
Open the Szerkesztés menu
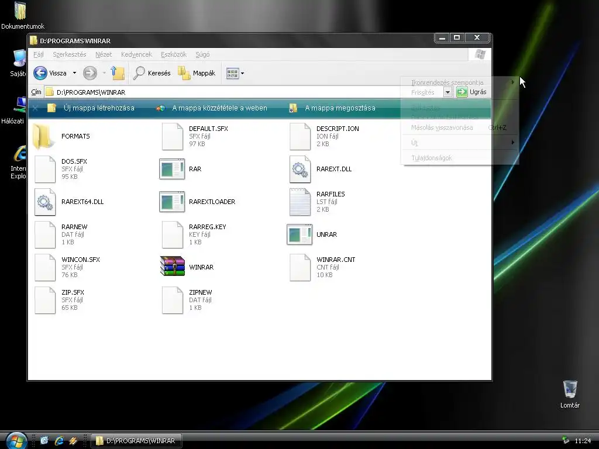[x=70, y=54]
